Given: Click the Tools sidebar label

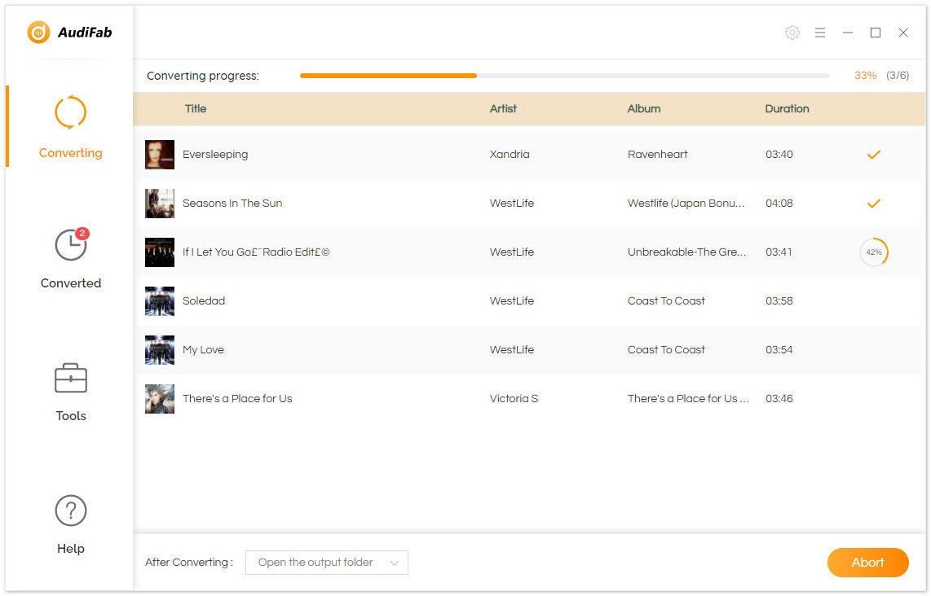Looking at the screenshot, I should tap(71, 416).
